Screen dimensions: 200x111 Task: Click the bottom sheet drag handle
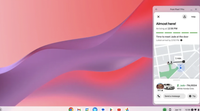pos(177,80)
